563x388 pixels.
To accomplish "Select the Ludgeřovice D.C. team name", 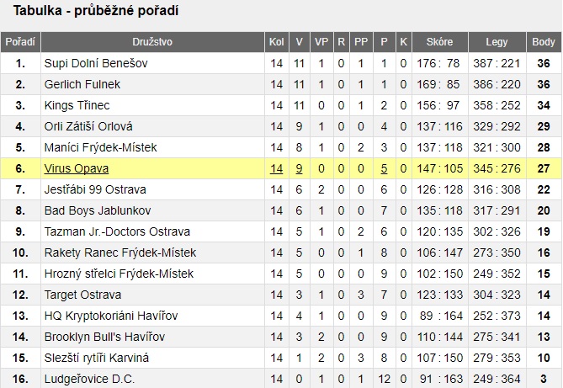I will click(89, 379).
